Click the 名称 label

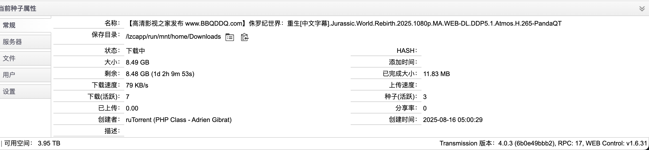(112, 23)
